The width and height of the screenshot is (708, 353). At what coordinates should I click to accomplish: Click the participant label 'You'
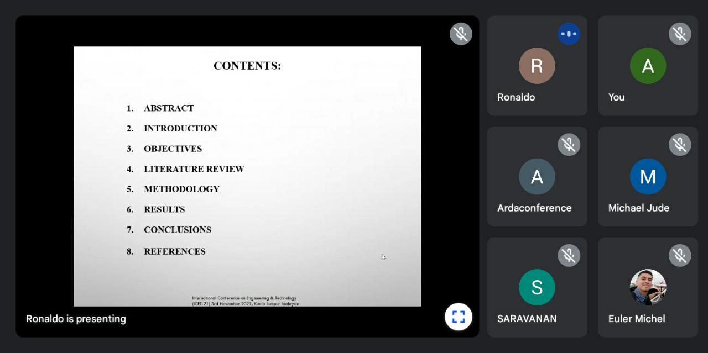[616, 97]
